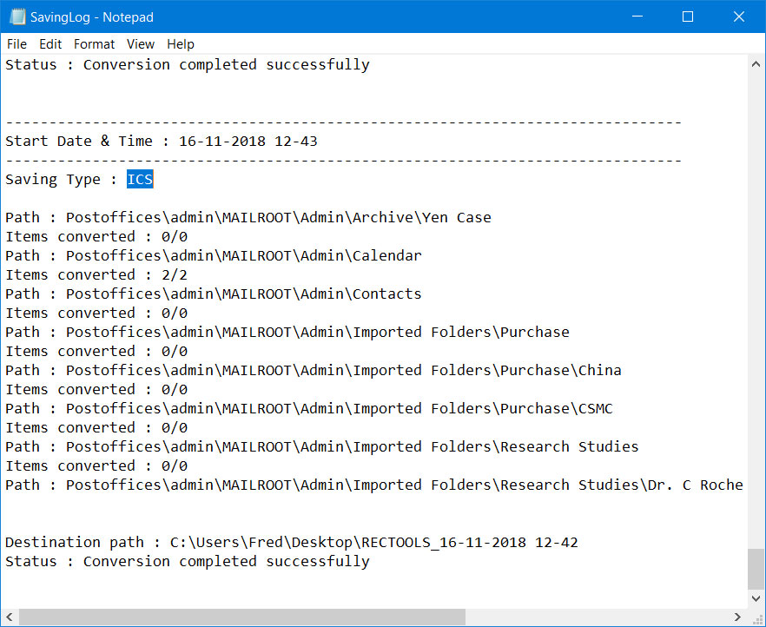Open the Edit menu
The width and height of the screenshot is (766, 627).
tap(50, 44)
